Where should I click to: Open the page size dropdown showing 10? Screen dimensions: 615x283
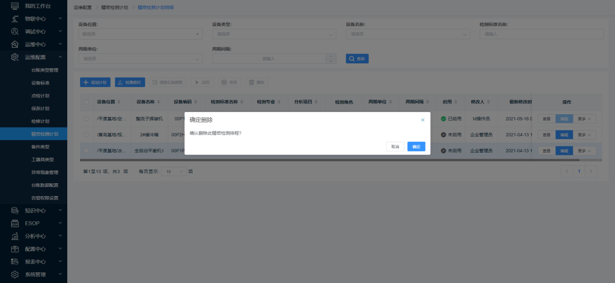click(x=174, y=172)
